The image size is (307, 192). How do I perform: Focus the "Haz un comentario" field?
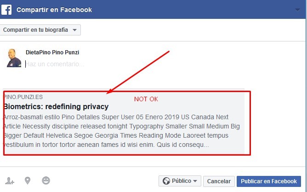[92, 64]
